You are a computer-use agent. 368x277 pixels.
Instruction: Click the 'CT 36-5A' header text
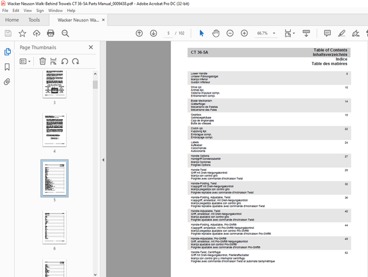pos(199,52)
